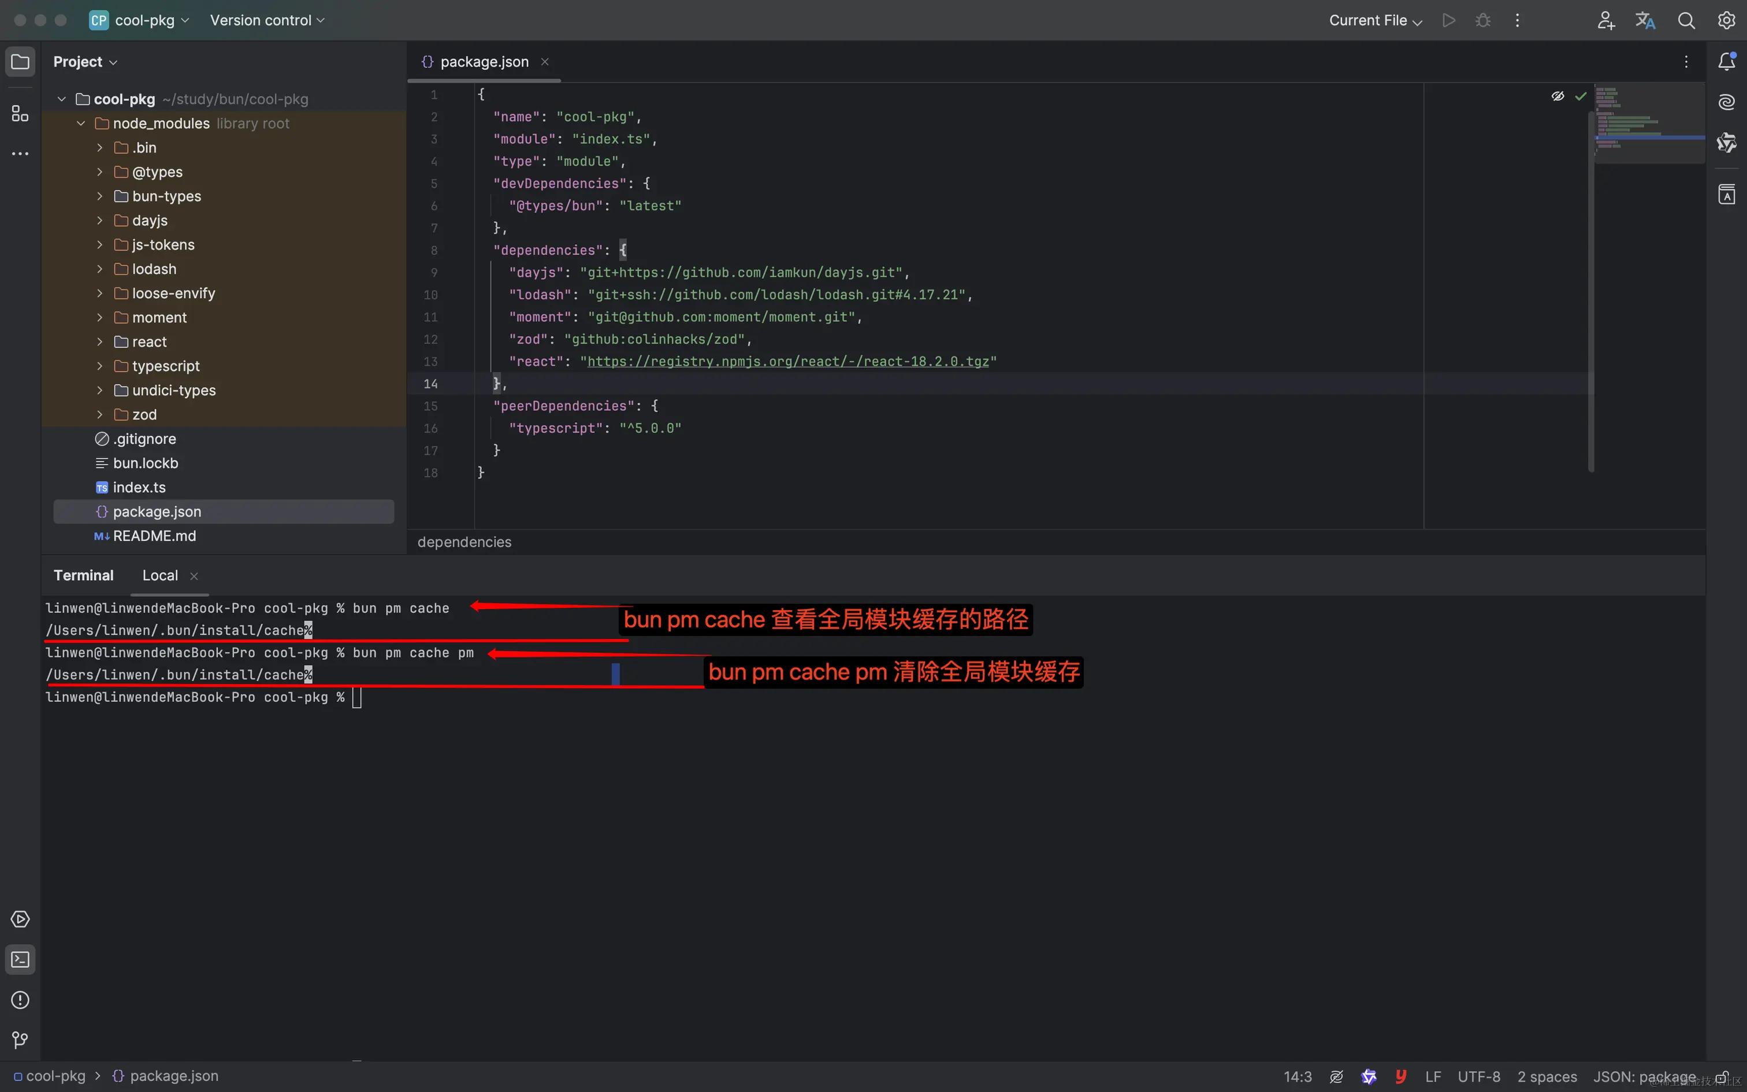
Task: Click the green inspection checkmark in editor
Action: [1581, 95]
